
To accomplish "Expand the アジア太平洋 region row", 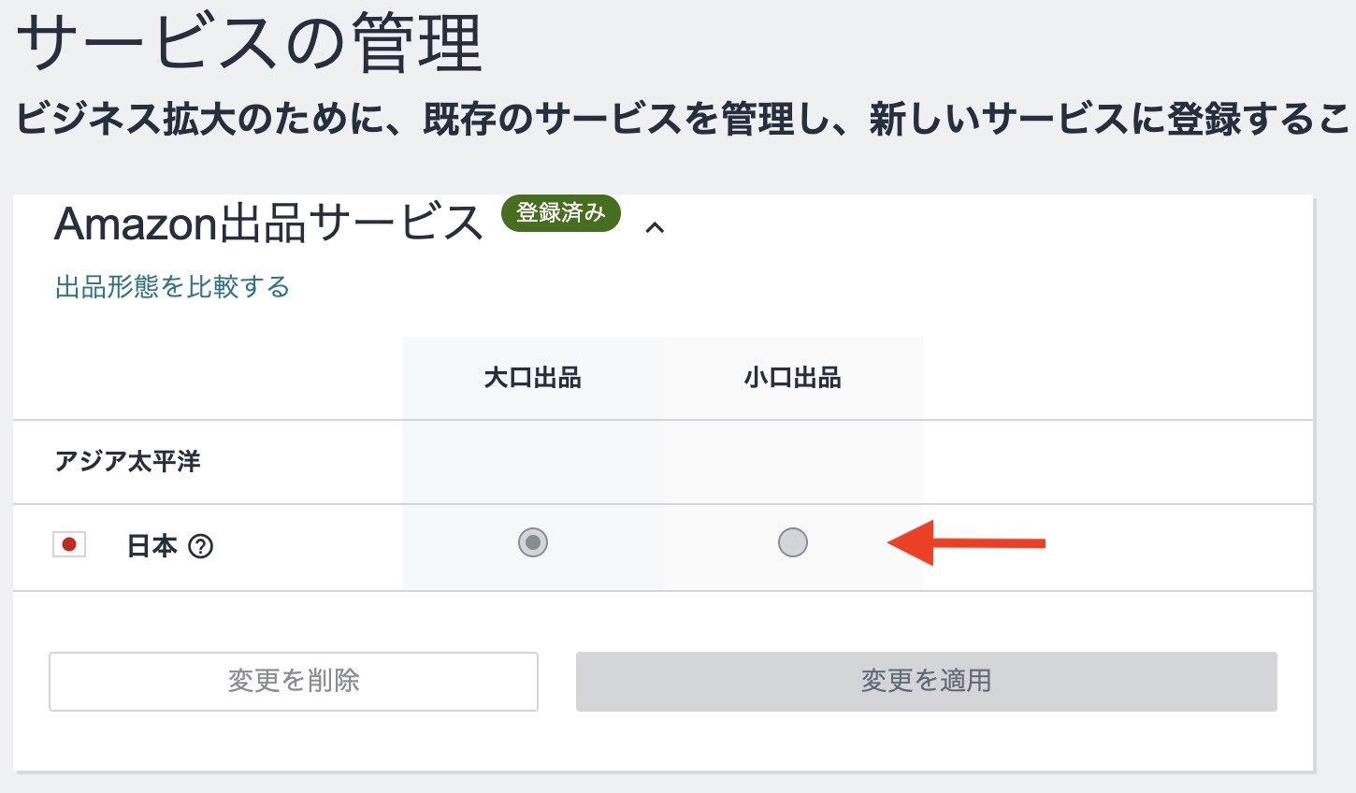I will 128,461.
